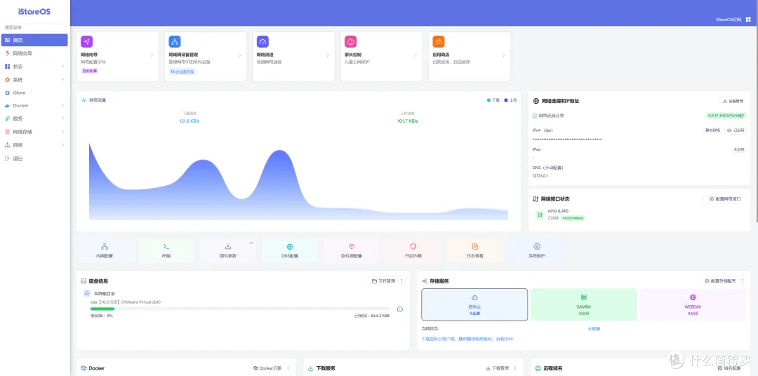This screenshot has width=758, height=376.
Task: Expand the Docker sidebar submenu
Action: [x=34, y=106]
